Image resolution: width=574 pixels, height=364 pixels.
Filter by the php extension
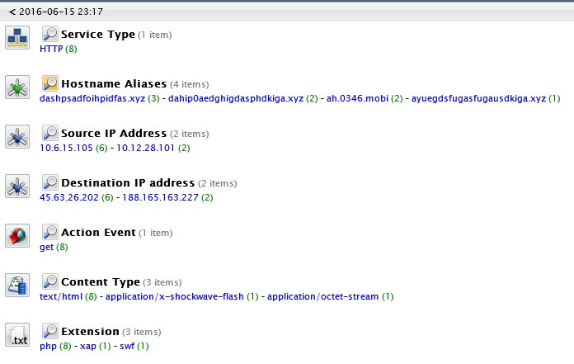pyautogui.click(x=48, y=346)
